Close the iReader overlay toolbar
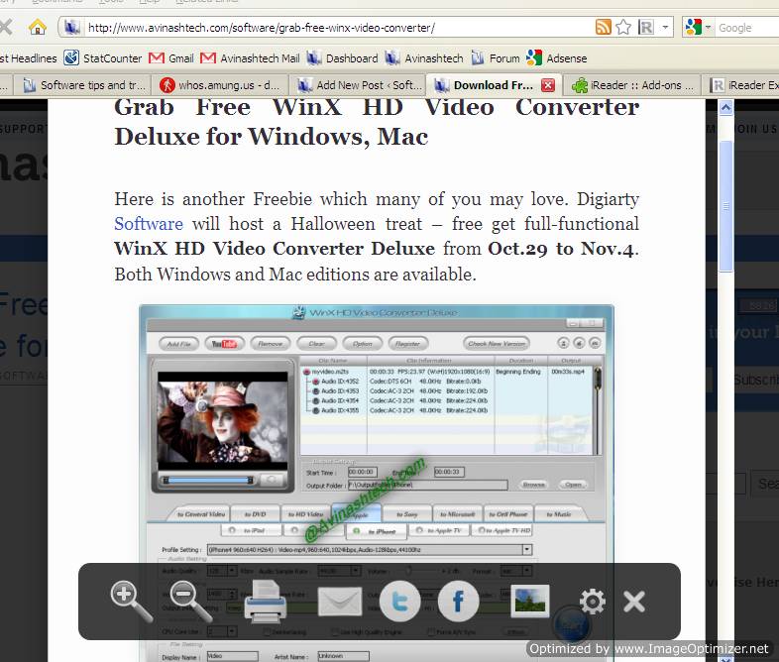 pos(634,602)
